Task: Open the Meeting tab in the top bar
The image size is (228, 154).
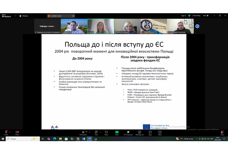Action: click(x=24, y=16)
